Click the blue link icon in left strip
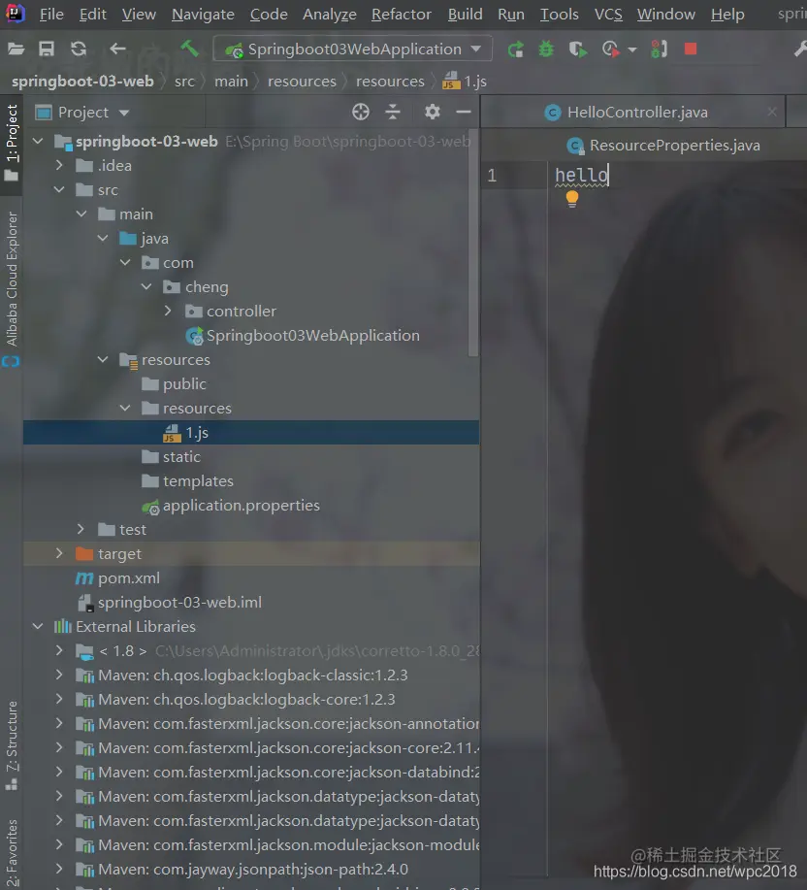Viewport: 807px width, 890px height. (x=11, y=361)
